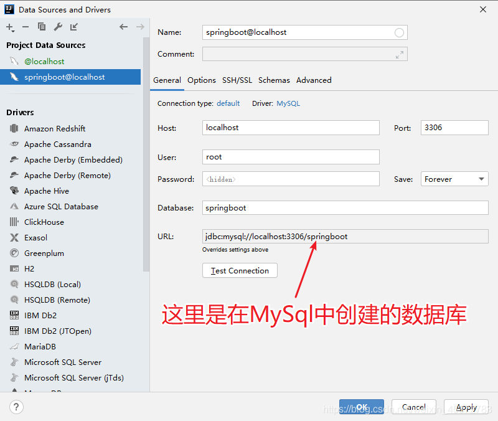This screenshot has width=498, height=421.
Task: Click HSQLDB (Remote) driver icon
Action: point(14,300)
